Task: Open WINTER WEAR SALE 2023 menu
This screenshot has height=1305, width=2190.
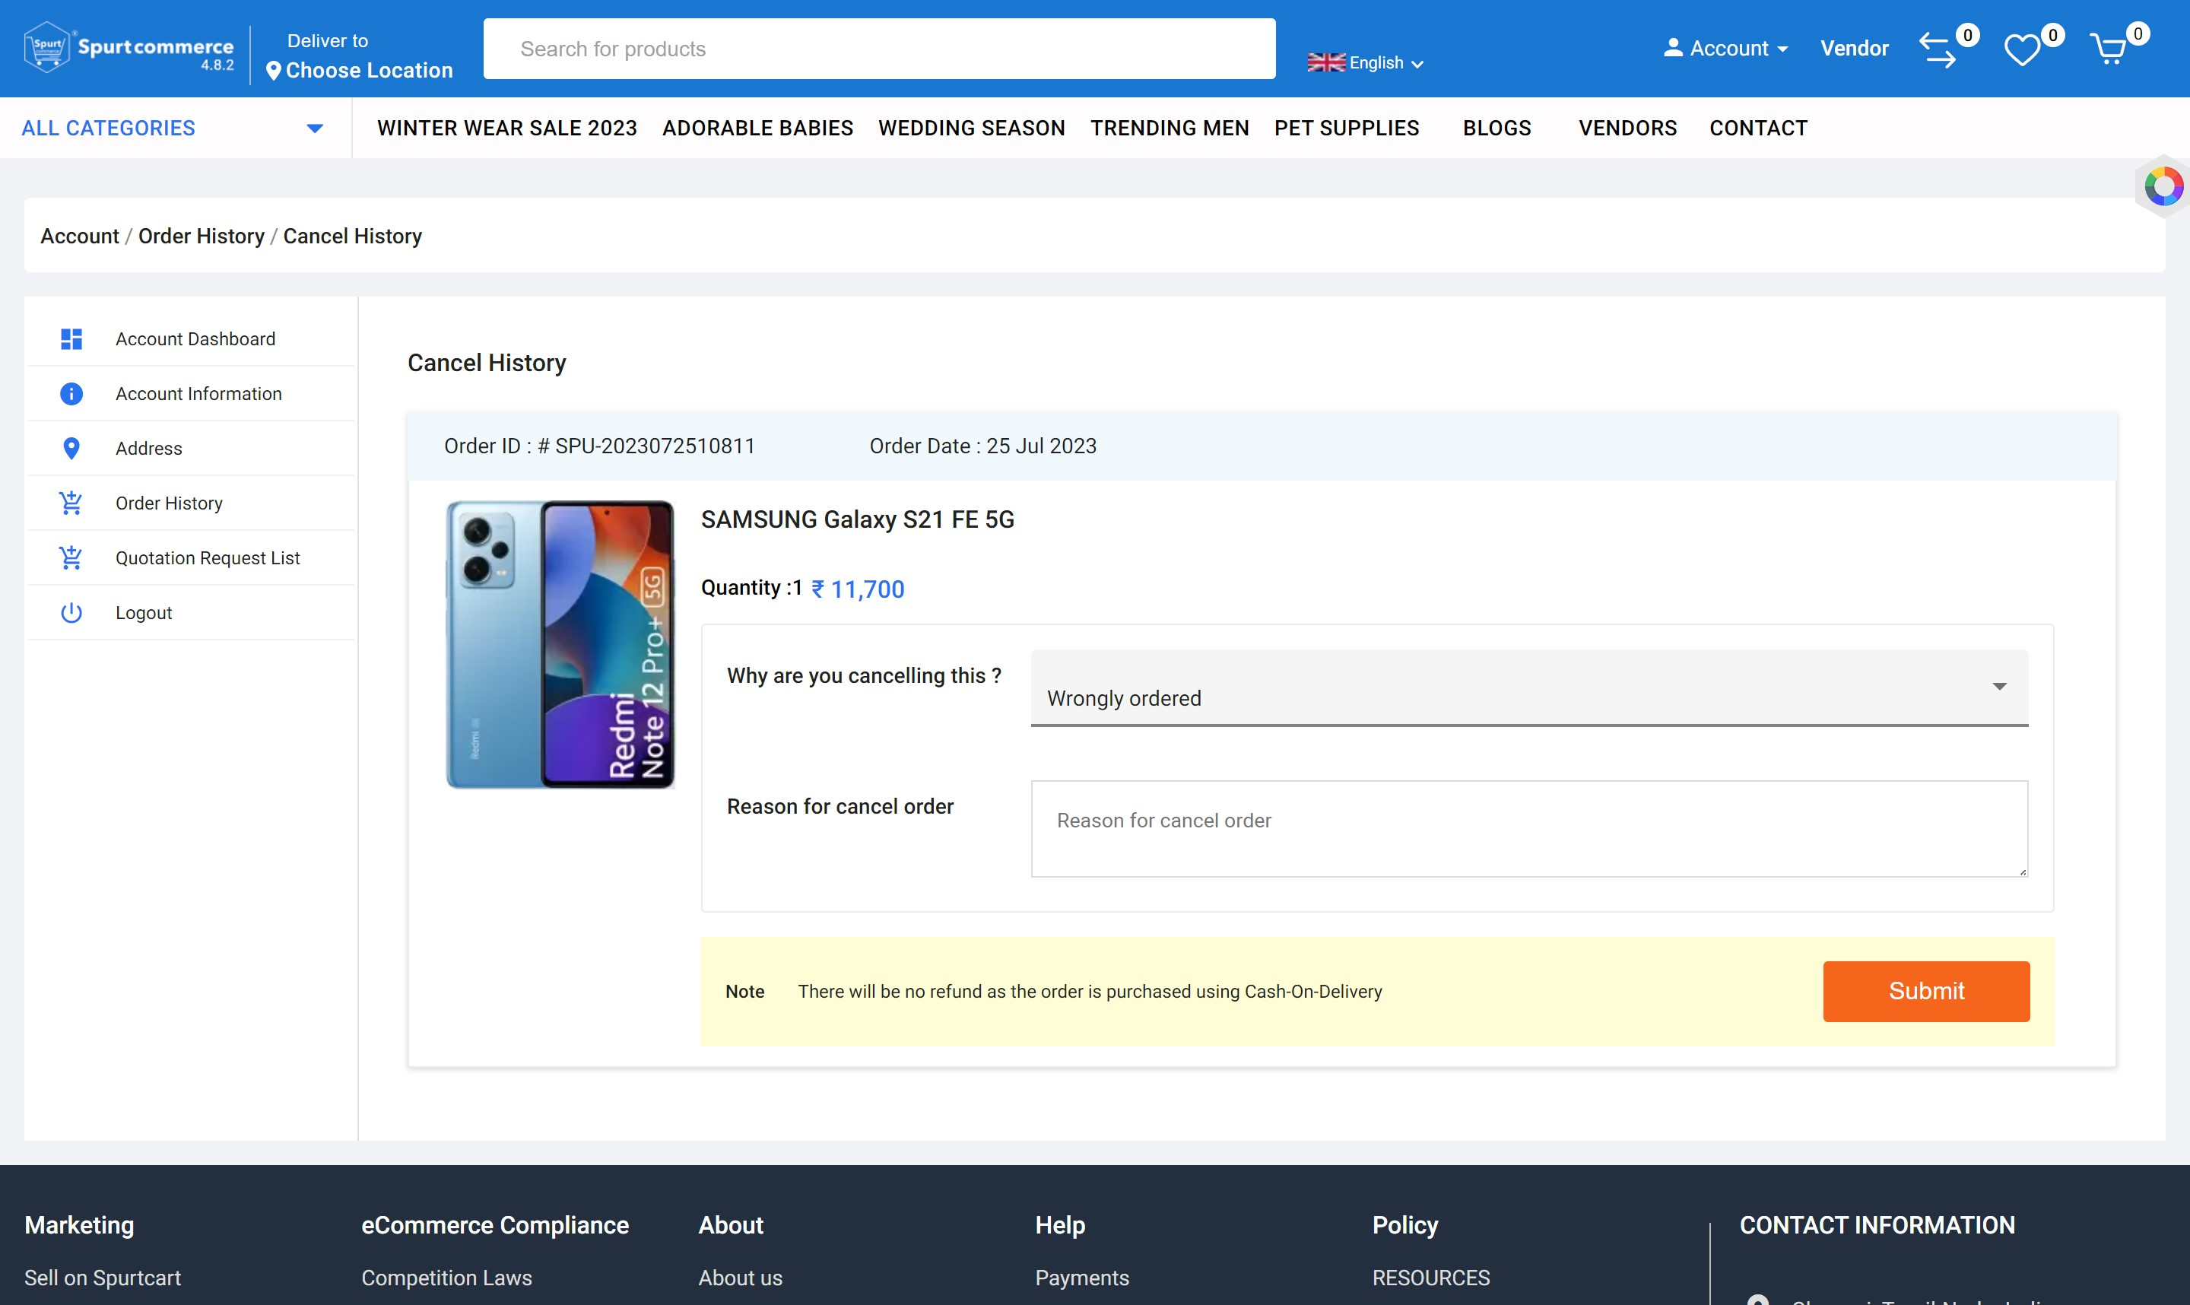Action: (x=507, y=129)
